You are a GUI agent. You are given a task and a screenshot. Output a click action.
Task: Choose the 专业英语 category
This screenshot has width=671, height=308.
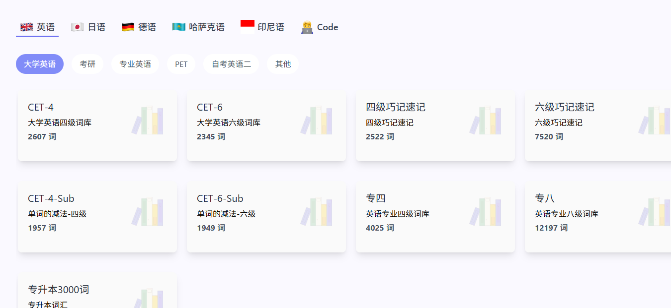[x=135, y=64]
